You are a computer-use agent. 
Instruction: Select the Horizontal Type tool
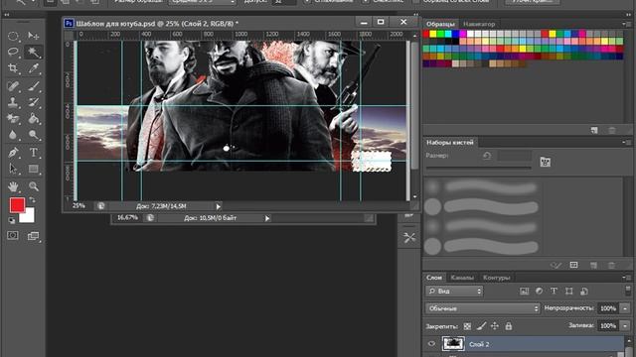(33, 153)
